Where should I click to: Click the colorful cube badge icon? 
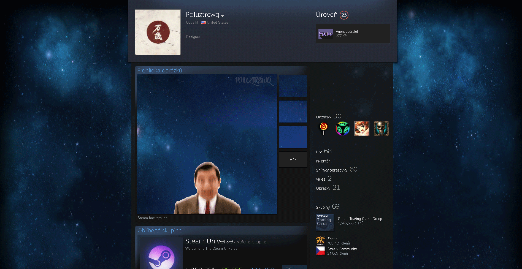(x=343, y=129)
